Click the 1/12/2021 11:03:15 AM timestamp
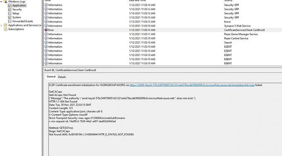Viewport: 282px width, 156px height. (x=142, y=30)
